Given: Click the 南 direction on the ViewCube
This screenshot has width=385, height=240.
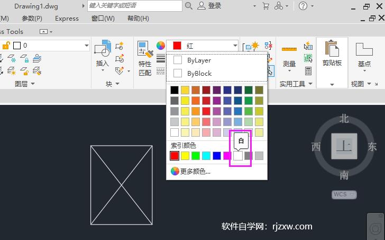Looking at the screenshot, I should click(x=344, y=175).
